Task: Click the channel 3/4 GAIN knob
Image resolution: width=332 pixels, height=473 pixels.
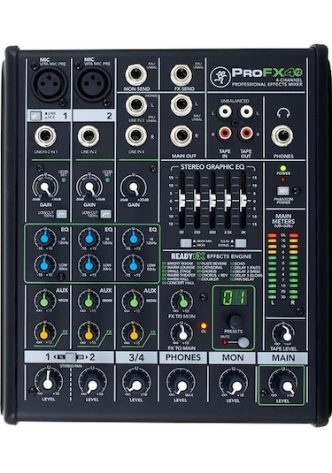Action: (134, 187)
